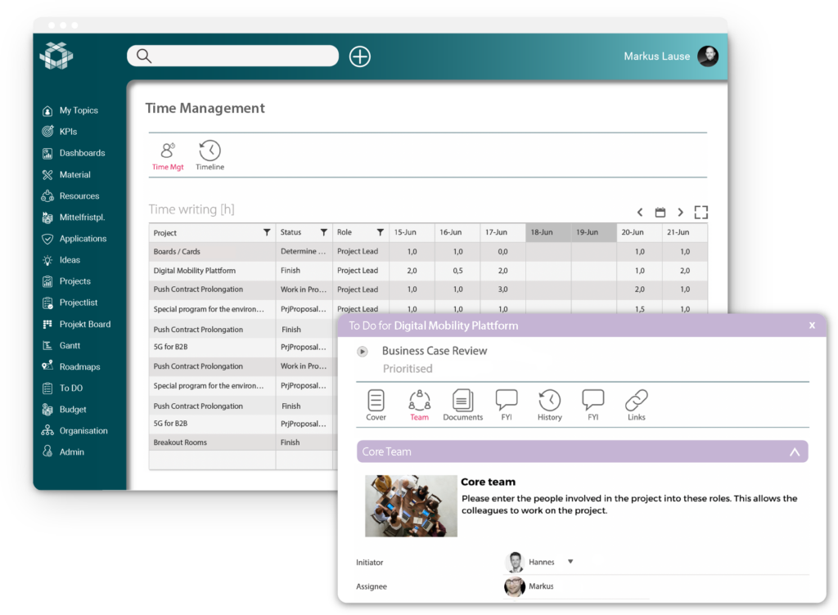This screenshot has width=838, height=615.
Task: Play the Business Case Review task
Action: pyautogui.click(x=363, y=352)
